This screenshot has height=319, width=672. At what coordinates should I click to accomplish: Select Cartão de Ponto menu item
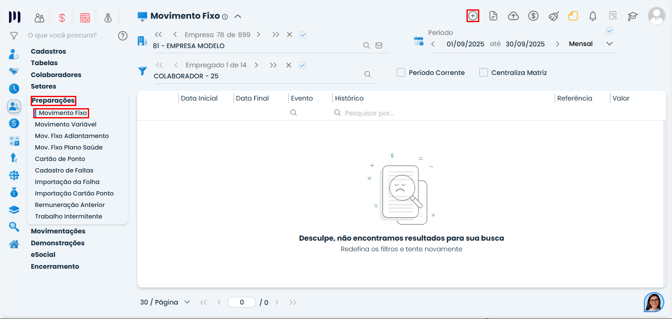point(60,159)
